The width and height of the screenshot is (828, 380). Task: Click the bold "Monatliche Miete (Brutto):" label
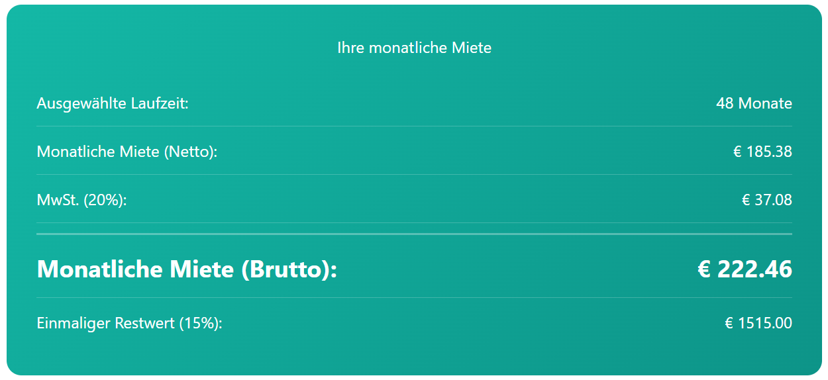(187, 269)
